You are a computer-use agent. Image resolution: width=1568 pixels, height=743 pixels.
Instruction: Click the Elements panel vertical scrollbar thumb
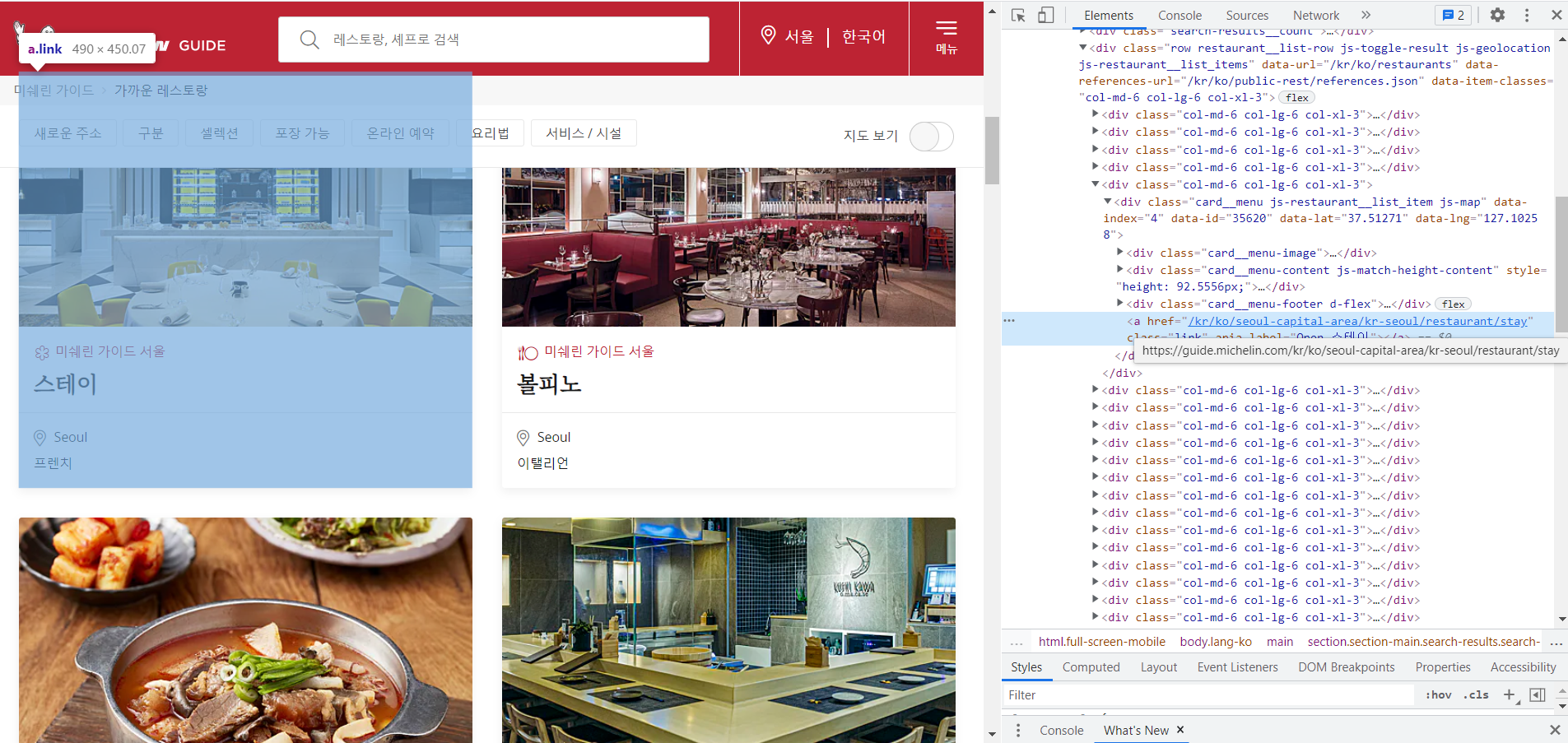click(x=1561, y=266)
